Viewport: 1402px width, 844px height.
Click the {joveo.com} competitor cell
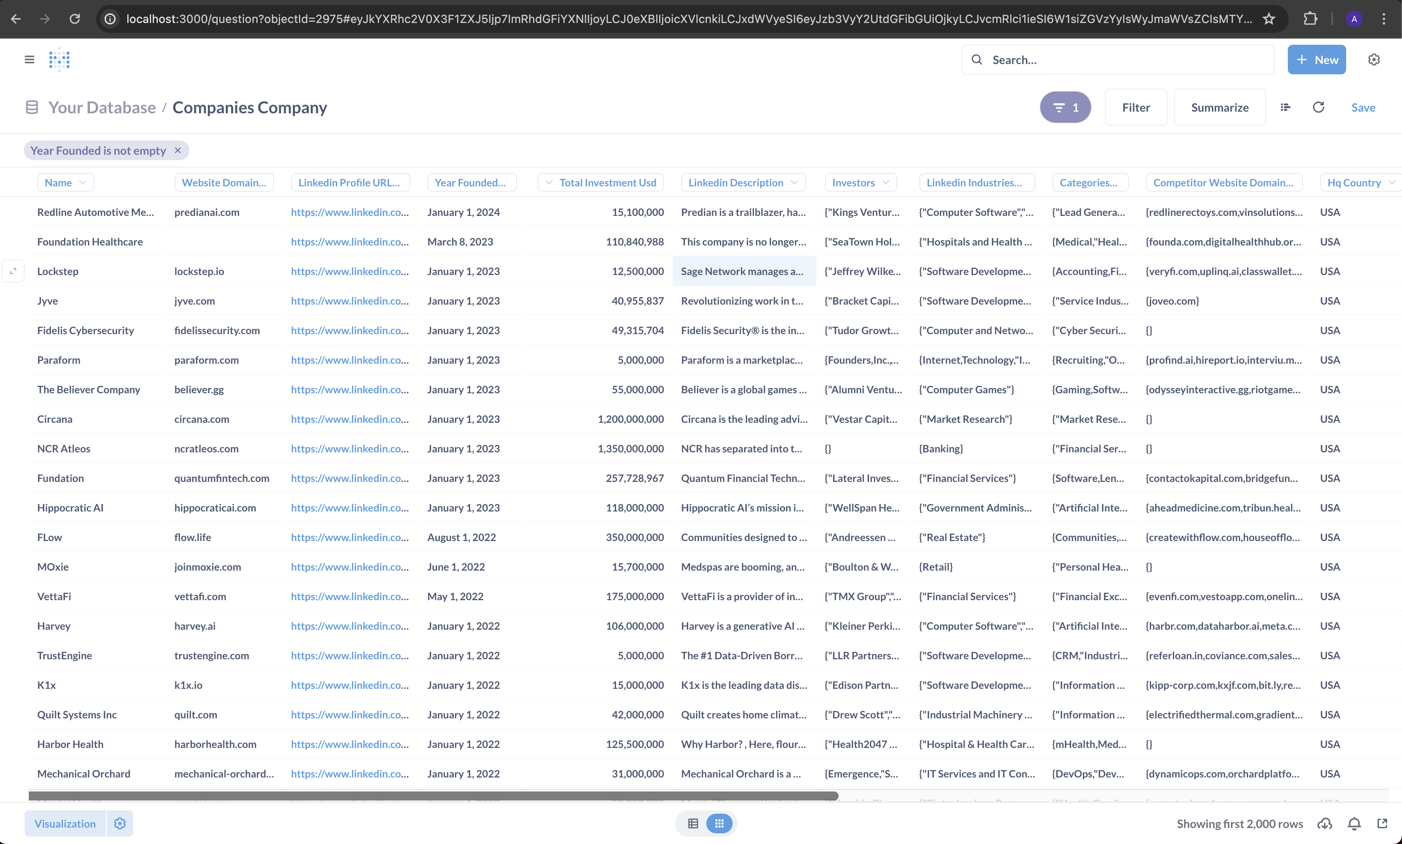click(x=1172, y=300)
